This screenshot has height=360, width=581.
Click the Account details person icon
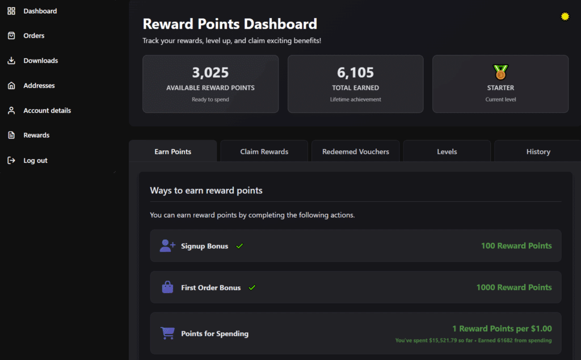(x=11, y=111)
